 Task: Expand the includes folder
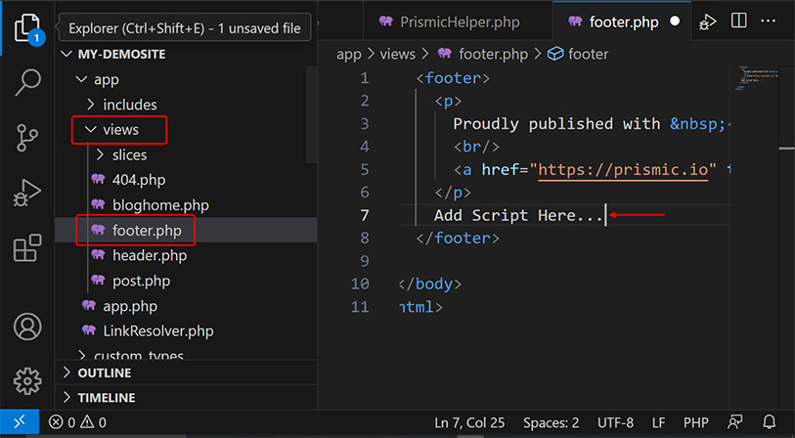tap(186, 105)
